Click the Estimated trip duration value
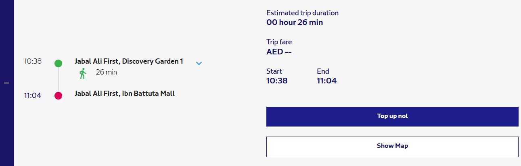The width and height of the screenshot is (521, 166). pos(295,23)
